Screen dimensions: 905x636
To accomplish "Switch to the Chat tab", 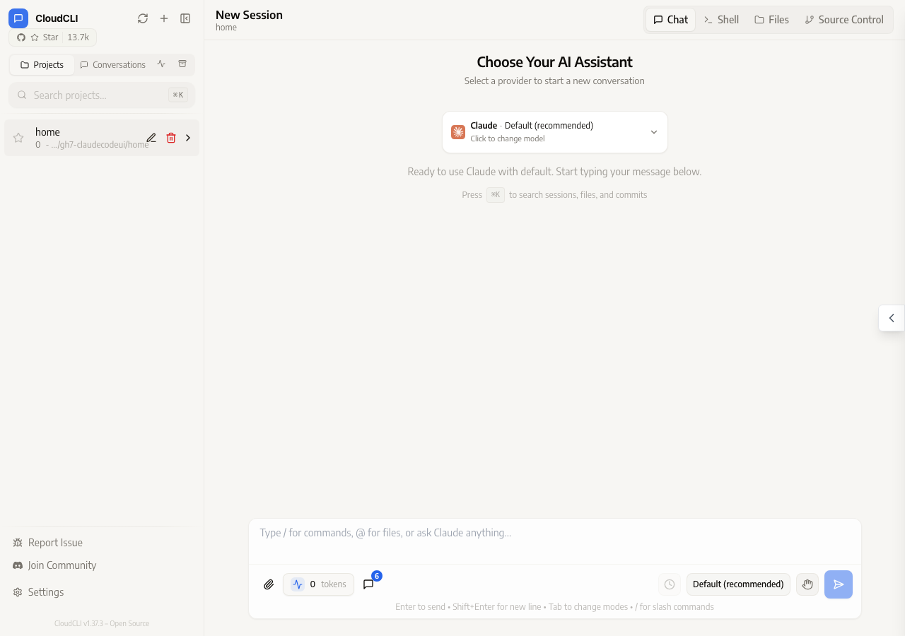I will (670, 20).
